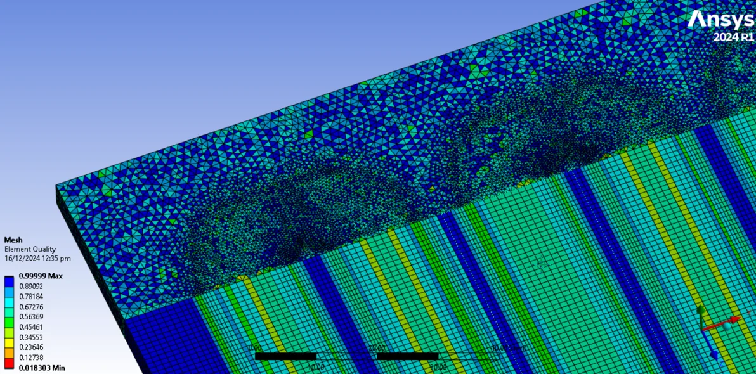This screenshot has height=374, width=756.
Task: Click the second black segment of the scale ruler
Action: pos(407,356)
